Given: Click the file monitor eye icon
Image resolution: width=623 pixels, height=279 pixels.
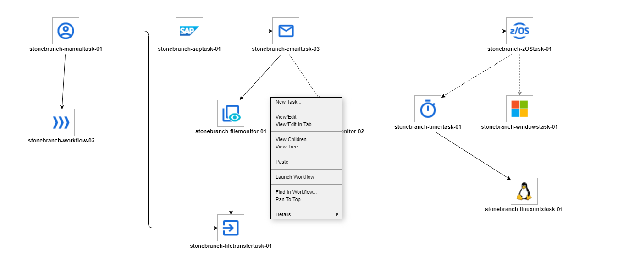Looking at the screenshot, I should (x=231, y=113).
